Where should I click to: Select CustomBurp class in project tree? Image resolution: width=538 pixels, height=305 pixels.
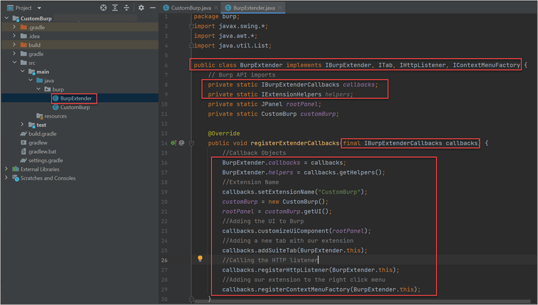(x=75, y=107)
